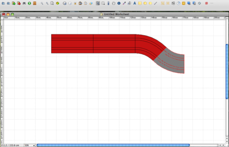Select the text tool (letter A)
Image resolution: width=229 pixels, height=147 pixels.
(x=135, y=3)
